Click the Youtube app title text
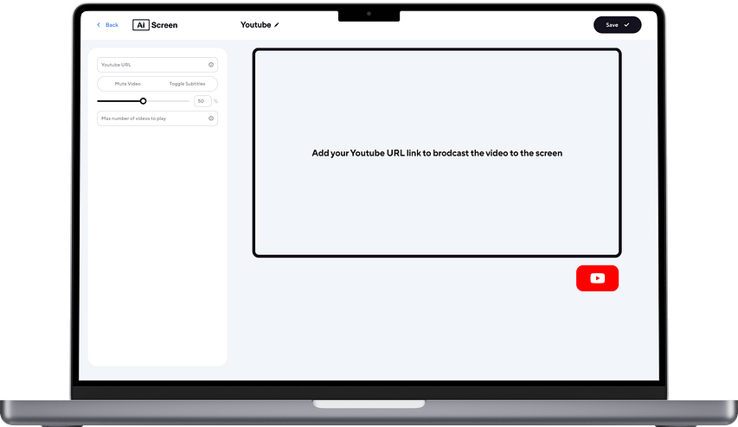Screen dimensions: 738x427 tap(255, 25)
